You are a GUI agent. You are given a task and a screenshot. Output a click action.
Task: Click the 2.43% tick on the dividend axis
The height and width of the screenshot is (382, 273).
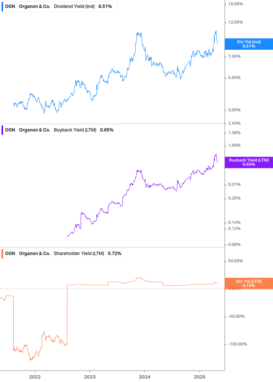click(234, 123)
